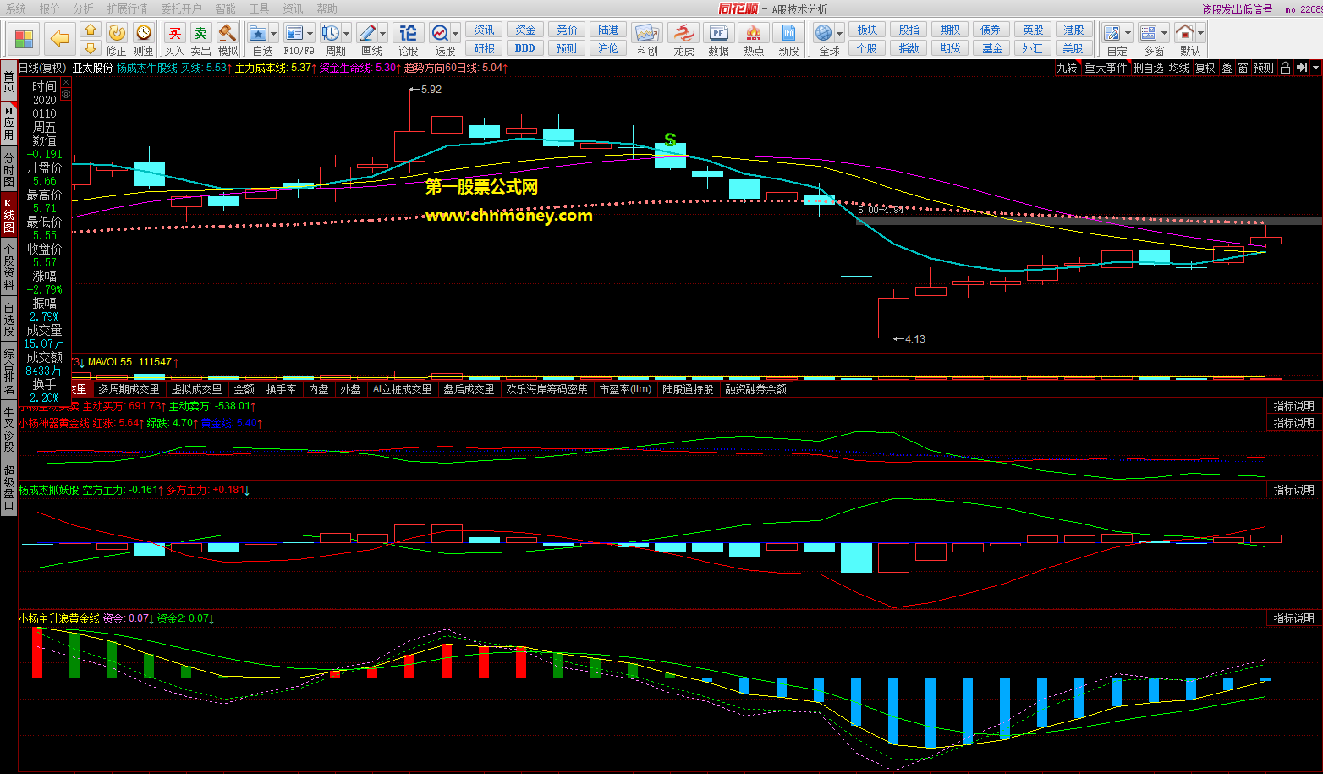Toggle the 重大事件 major events markers
Screen dimensions: 1323x774
(1106, 68)
